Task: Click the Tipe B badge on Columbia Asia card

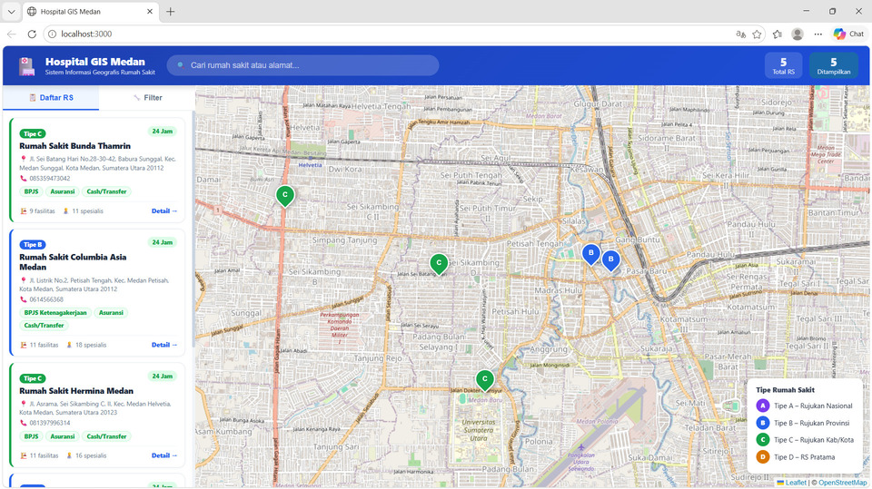Action: point(33,245)
